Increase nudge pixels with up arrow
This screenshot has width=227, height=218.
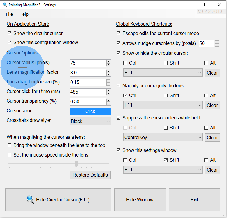coord(217,42)
